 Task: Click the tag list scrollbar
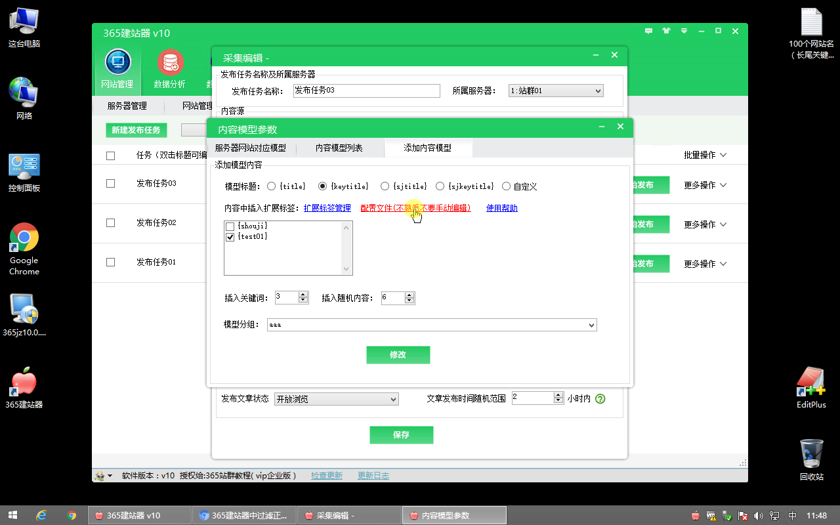347,248
